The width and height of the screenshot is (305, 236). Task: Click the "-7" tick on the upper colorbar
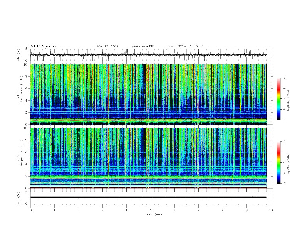click(284, 120)
